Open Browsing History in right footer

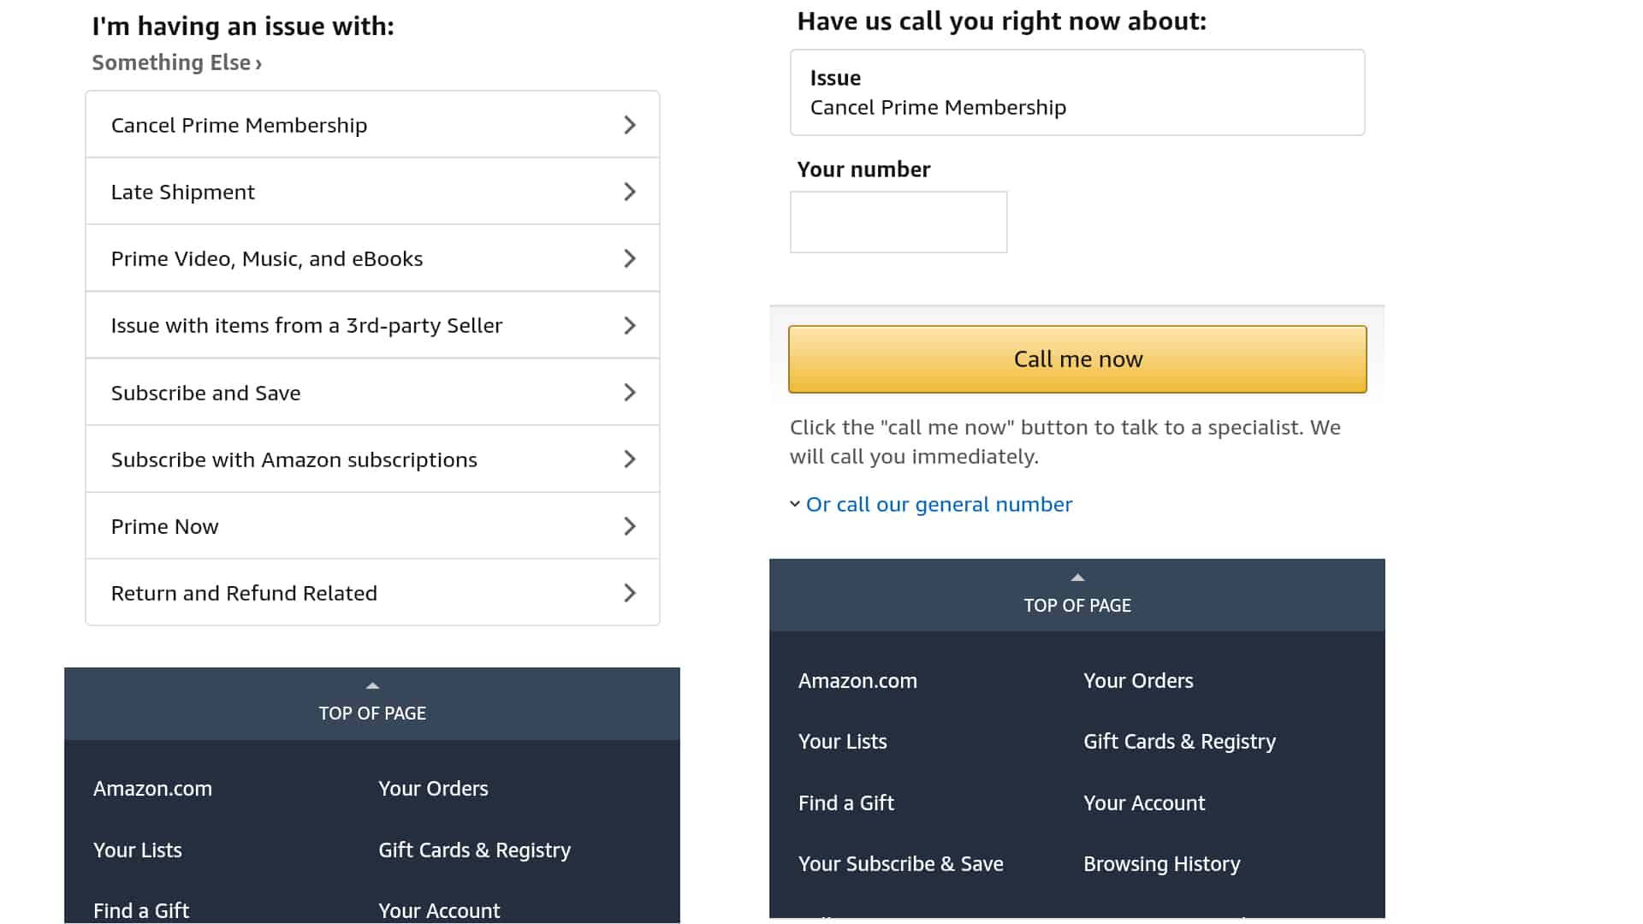tap(1161, 863)
